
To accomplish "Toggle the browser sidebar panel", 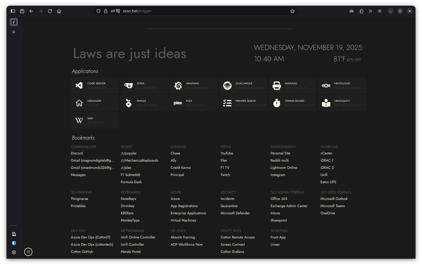I will 13,11.
